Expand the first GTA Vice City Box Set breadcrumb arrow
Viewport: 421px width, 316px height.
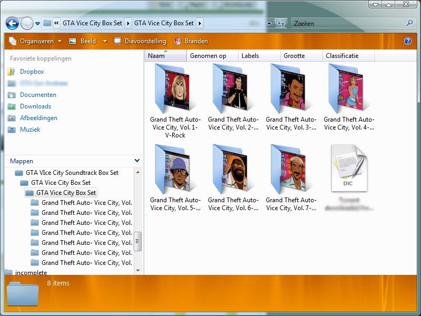coord(128,23)
